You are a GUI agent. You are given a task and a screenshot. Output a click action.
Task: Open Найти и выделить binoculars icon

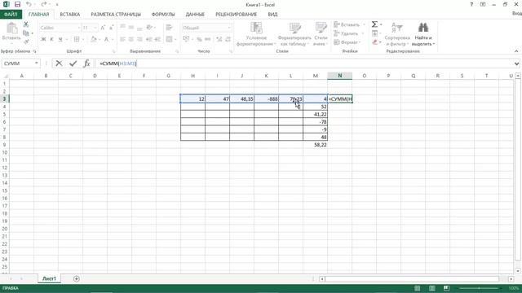423,34
